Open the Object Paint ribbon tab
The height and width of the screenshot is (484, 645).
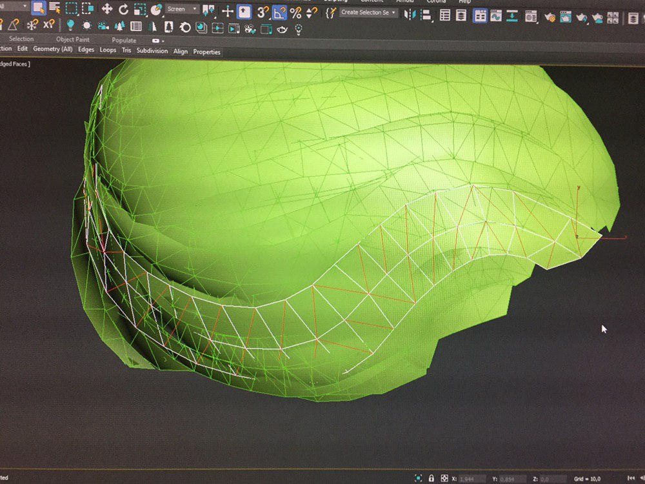click(73, 39)
